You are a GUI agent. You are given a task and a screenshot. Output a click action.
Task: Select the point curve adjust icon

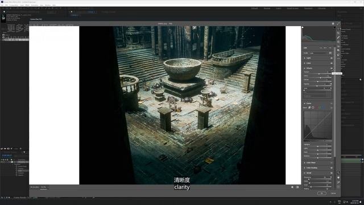(x=313, y=108)
